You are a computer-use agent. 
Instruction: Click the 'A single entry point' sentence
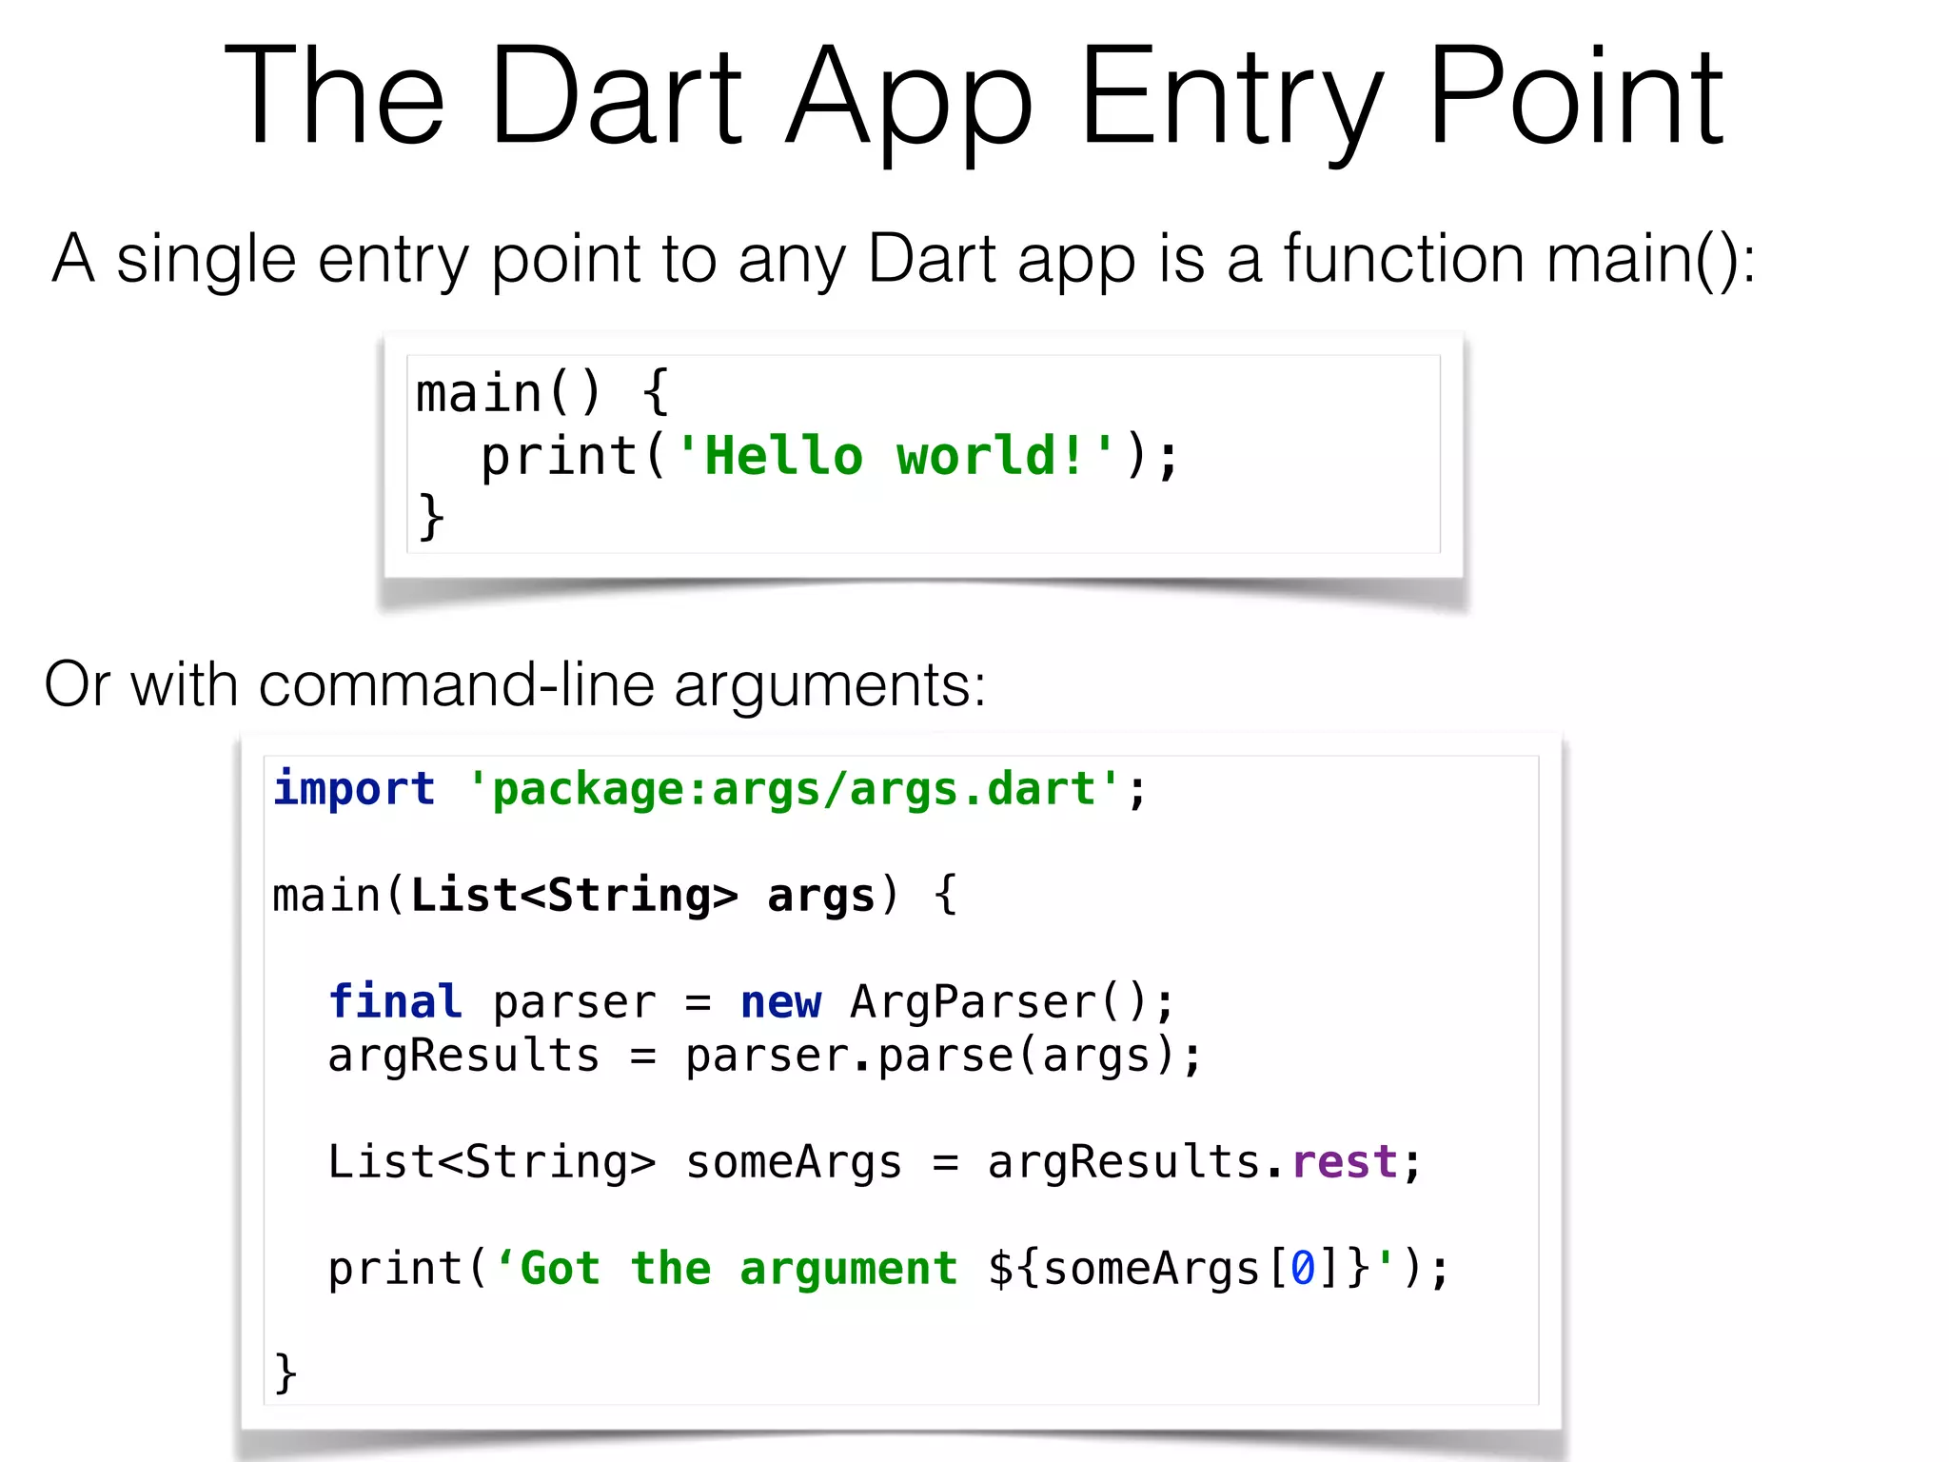click(904, 259)
